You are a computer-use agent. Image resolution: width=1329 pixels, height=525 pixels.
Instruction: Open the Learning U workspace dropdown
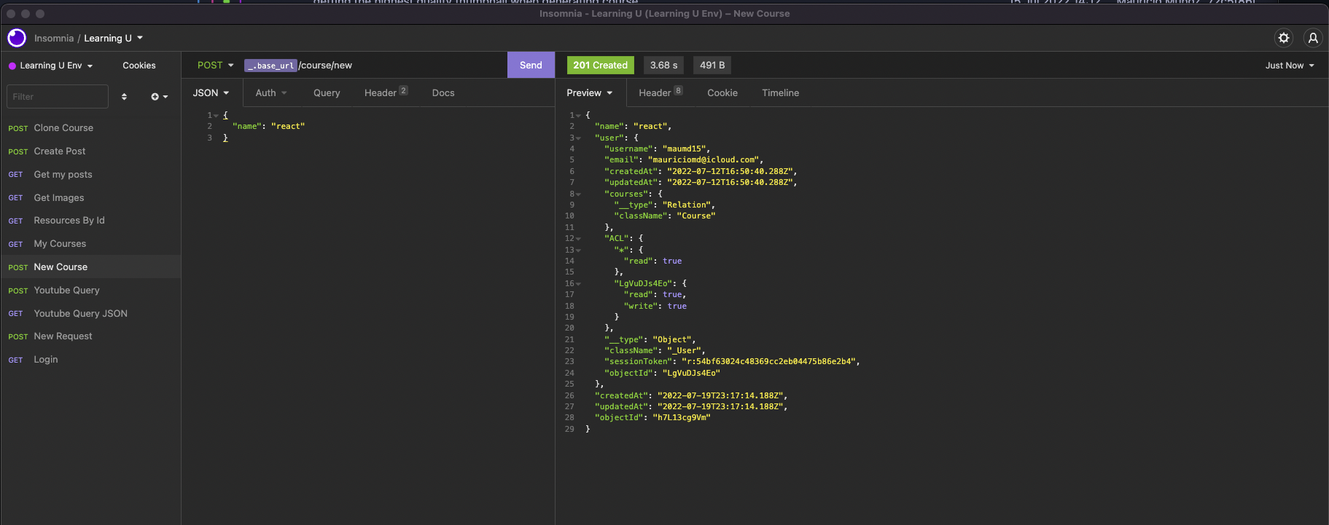pyautogui.click(x=113, y=38)
